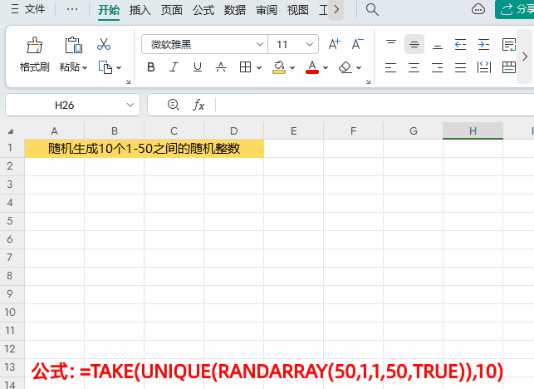The image size is (534, 389).
Task: Click the fx insert function icon
Action: point(198,105)
